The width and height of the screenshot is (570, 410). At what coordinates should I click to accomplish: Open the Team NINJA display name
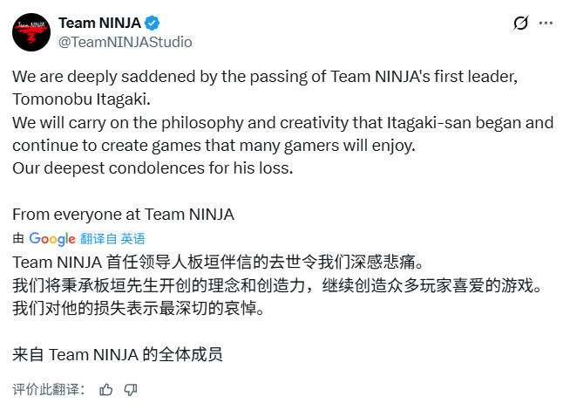pyautogui.click(x=99, y=24)
